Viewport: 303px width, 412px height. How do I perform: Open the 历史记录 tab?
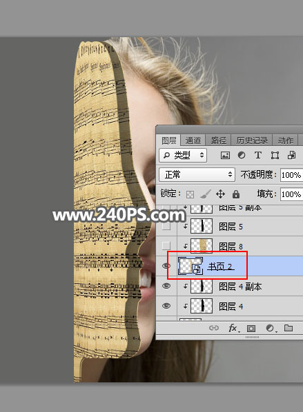tap(252, 141)
